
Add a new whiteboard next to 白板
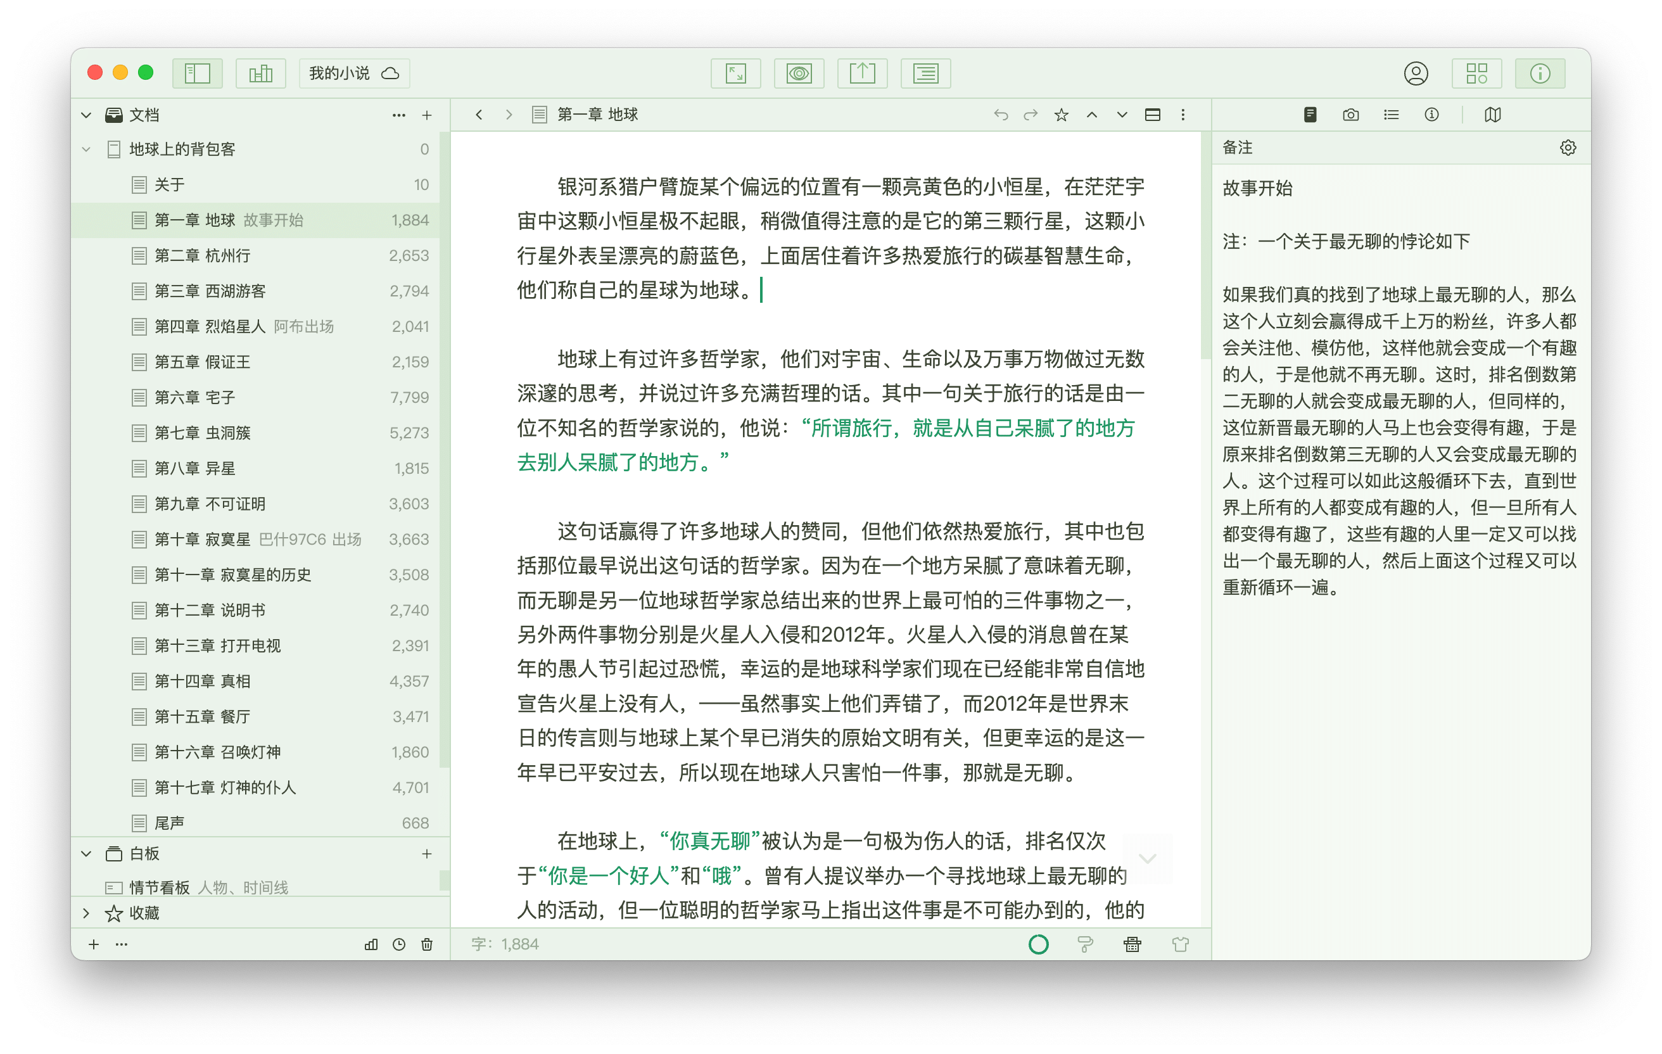pyautogui.click(x=428, y=854)
